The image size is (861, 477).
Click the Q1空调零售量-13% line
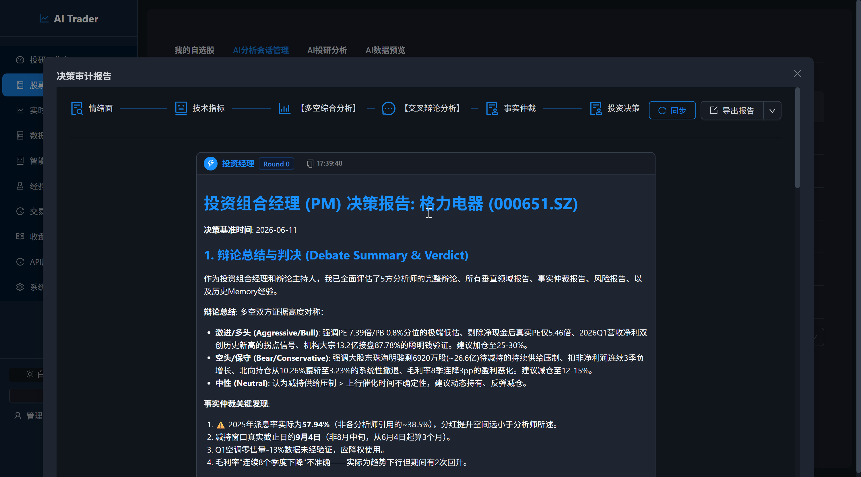pos(301,450)
